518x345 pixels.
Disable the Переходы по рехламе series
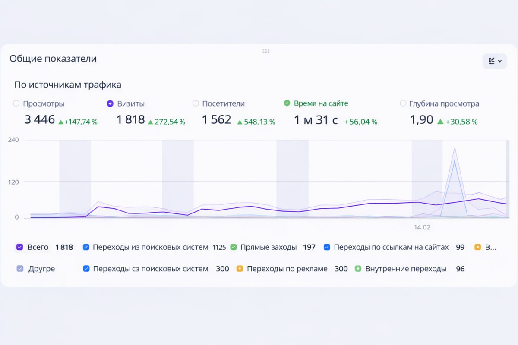(x=240, y=269)
